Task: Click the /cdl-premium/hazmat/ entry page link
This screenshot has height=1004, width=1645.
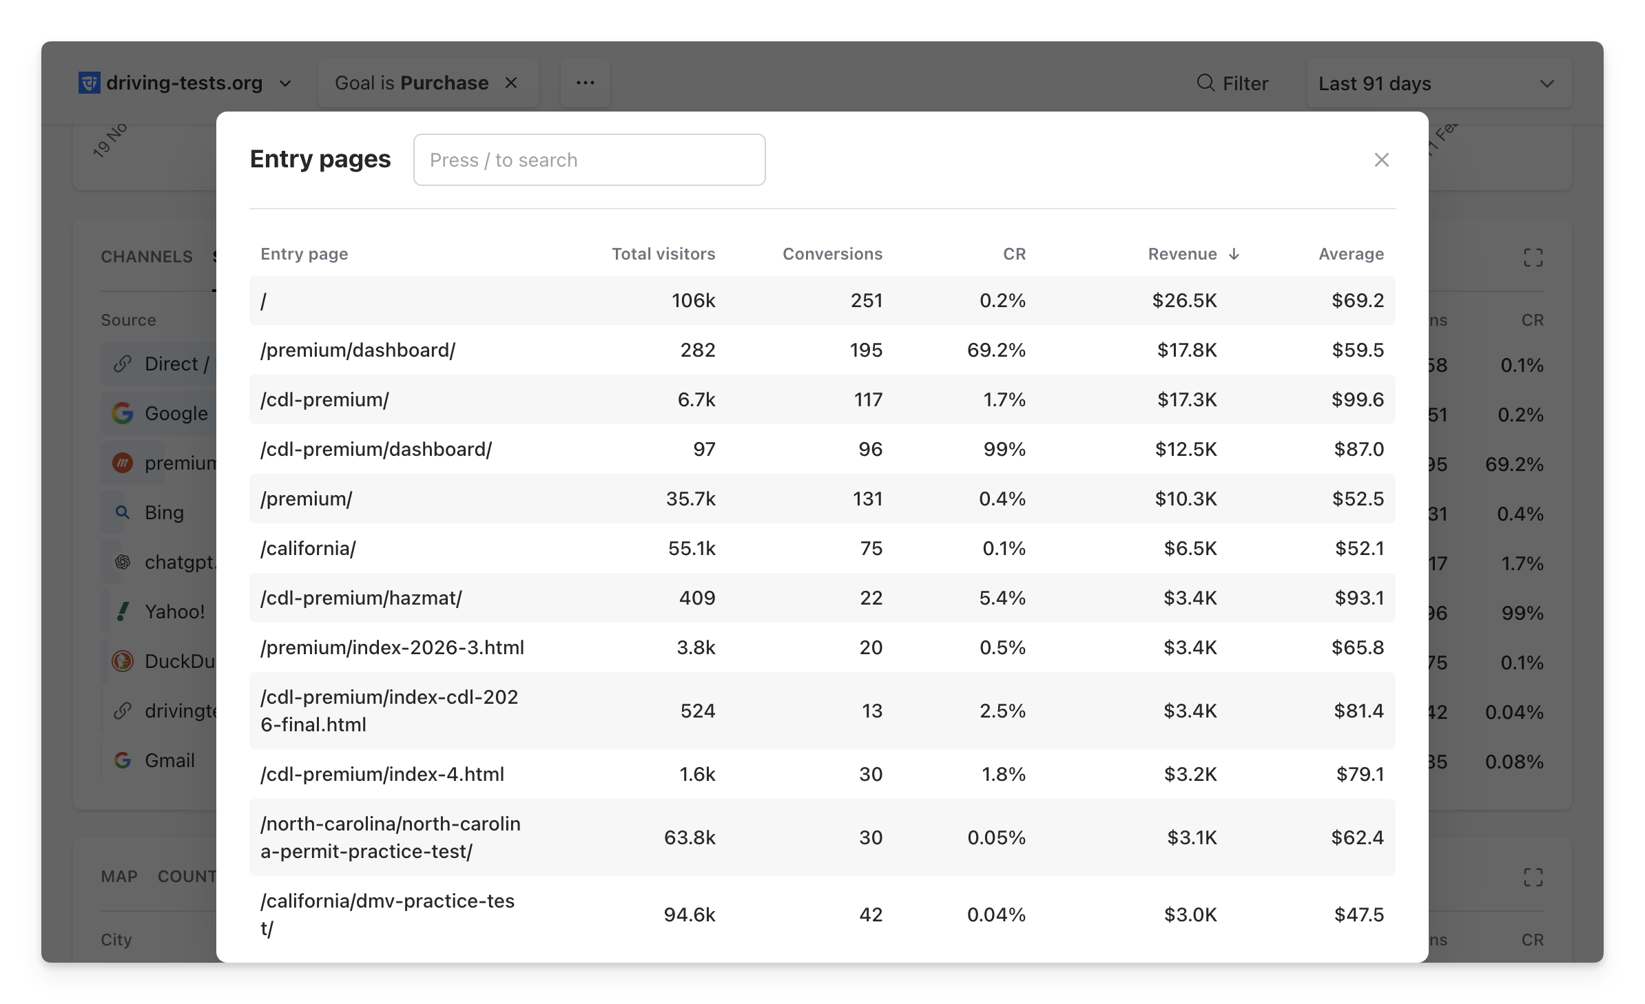Action: [361, 598]
